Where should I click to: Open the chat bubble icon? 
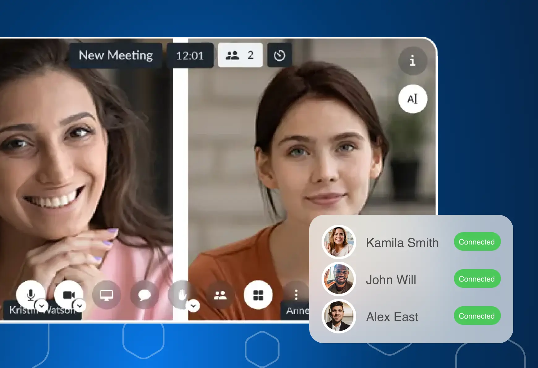click(x=144, y=295)
